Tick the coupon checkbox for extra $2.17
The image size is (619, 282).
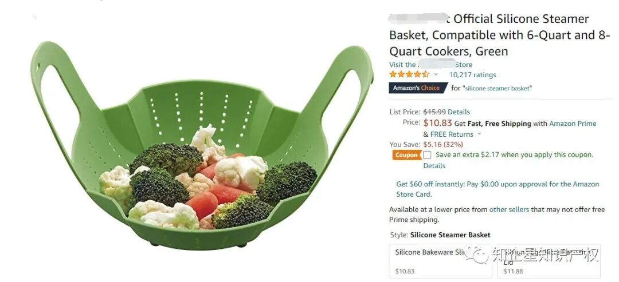click(427, 155)
